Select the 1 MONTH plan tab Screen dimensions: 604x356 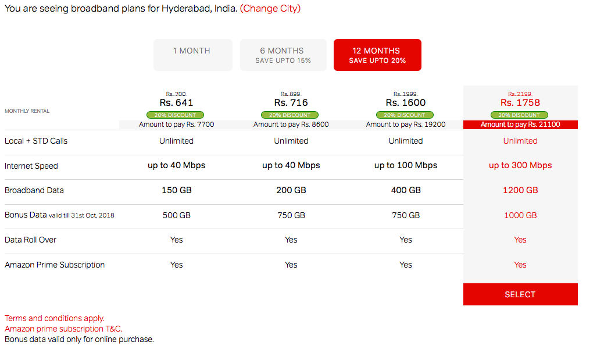pyautogui.click(x=192, y=55)
